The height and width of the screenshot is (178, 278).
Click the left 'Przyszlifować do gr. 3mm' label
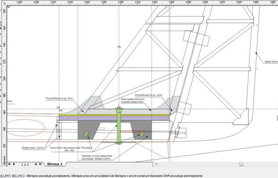[x=59, y=98]
